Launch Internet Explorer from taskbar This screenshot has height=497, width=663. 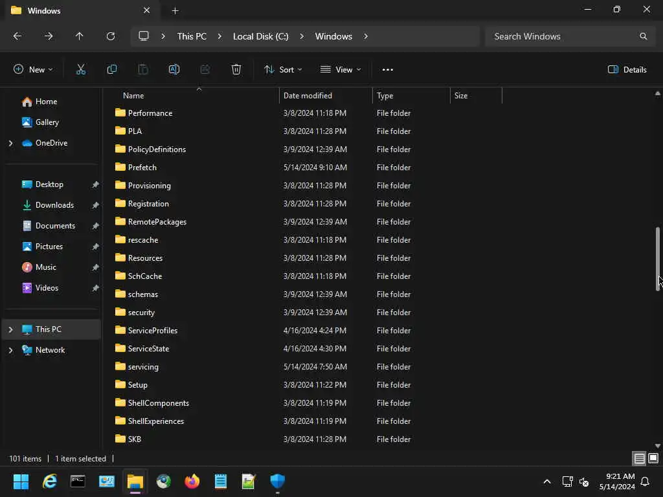pos(49,481)
